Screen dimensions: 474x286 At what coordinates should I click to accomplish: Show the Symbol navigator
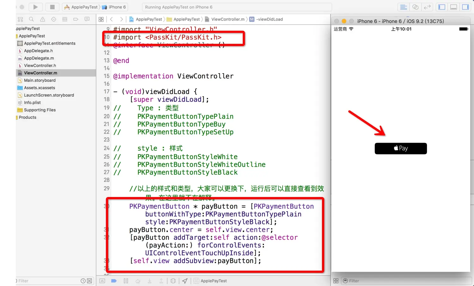[20, 19]
